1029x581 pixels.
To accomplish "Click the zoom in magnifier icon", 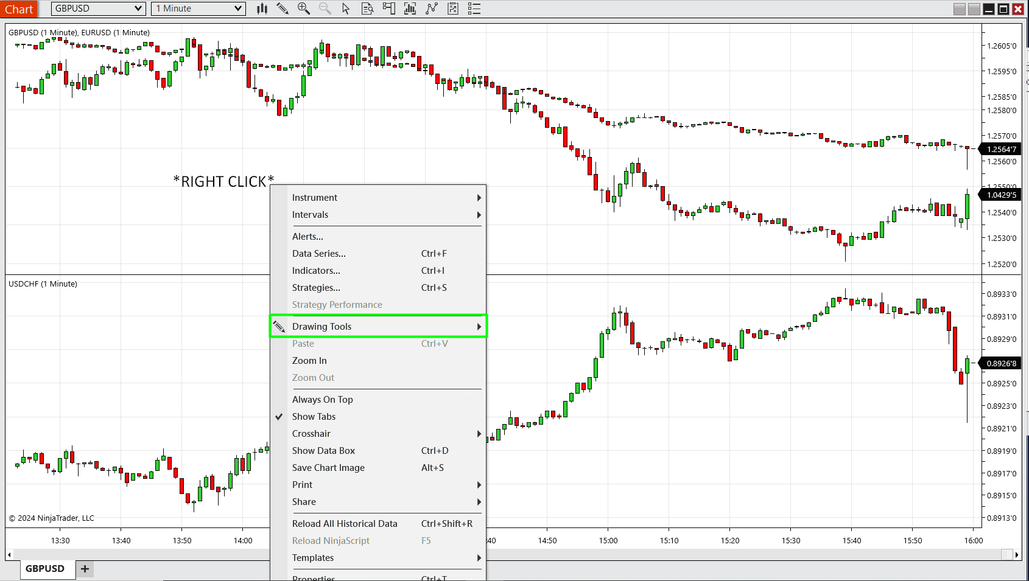I will pos(303,9).
